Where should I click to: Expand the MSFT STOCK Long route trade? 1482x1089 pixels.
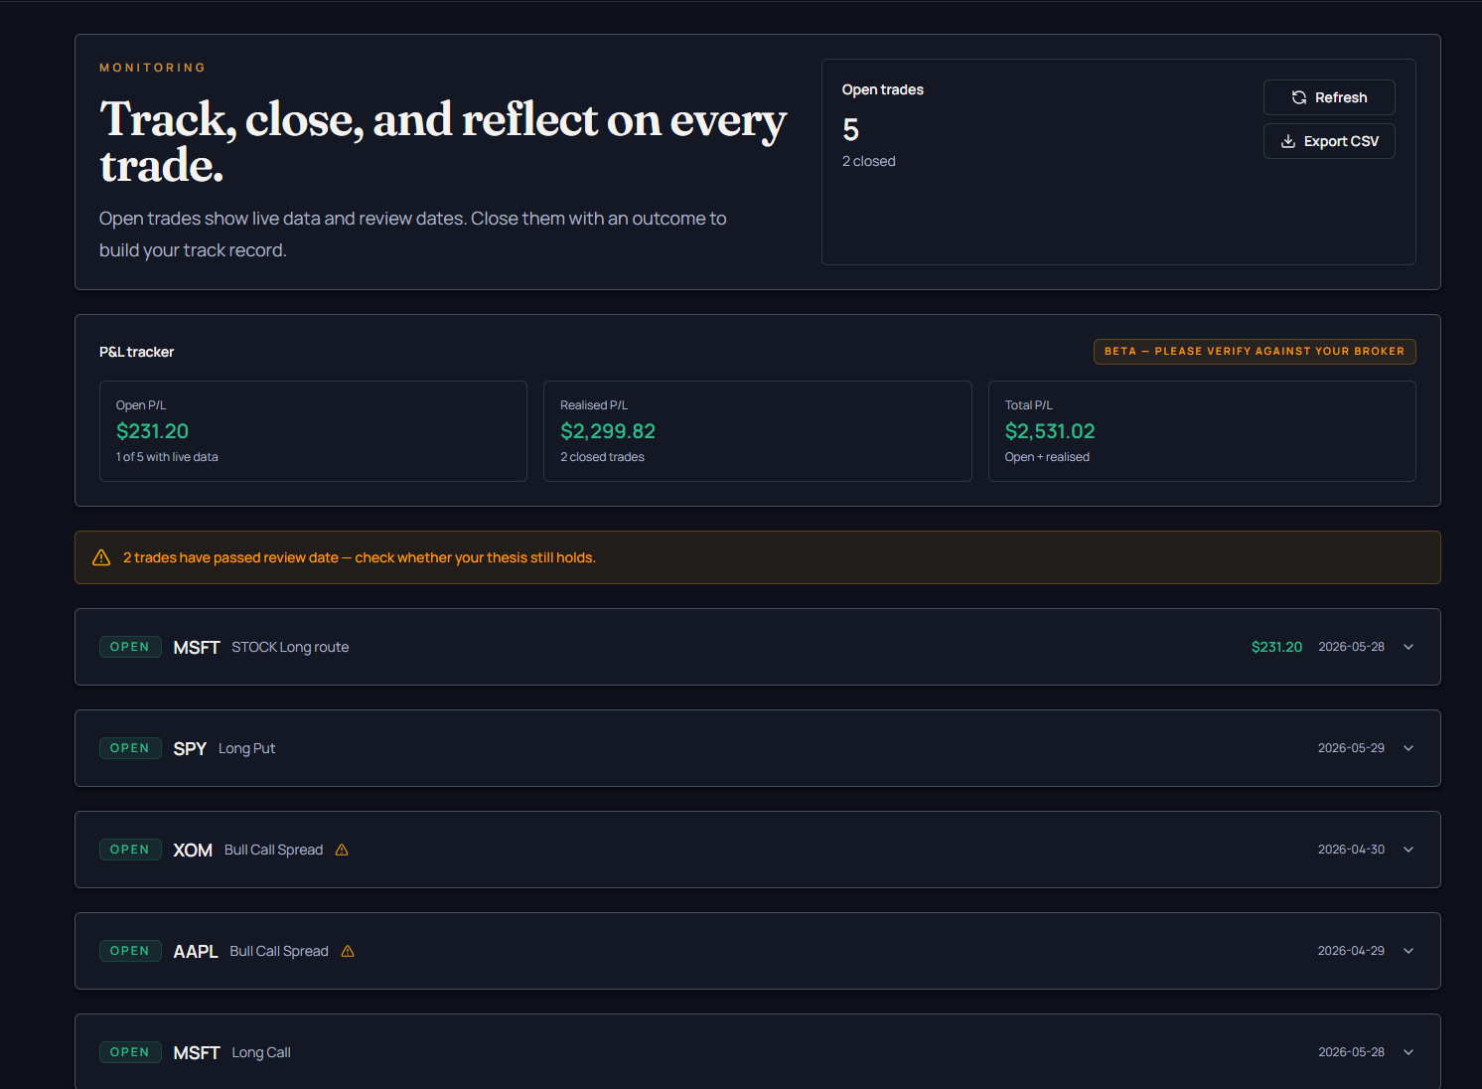point(1408,647)
